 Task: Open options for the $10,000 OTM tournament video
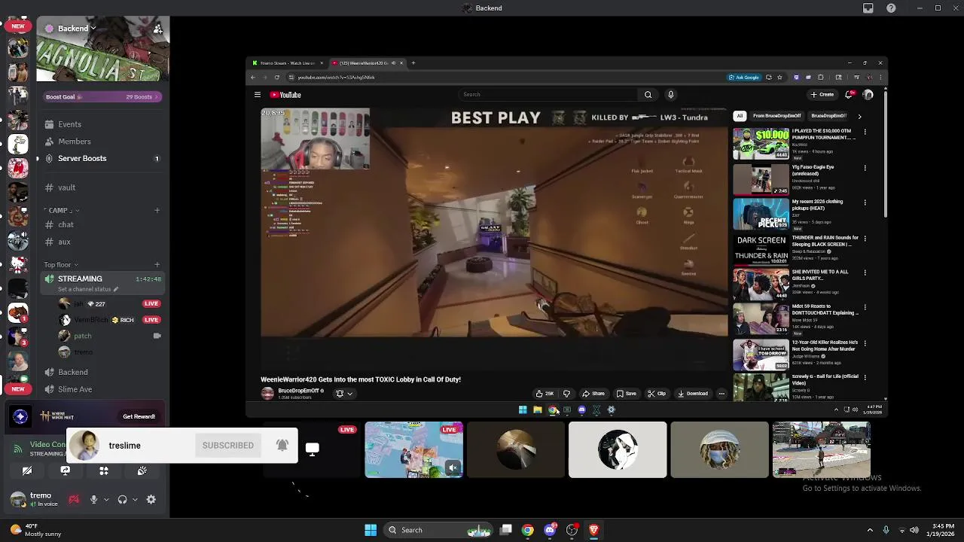tap(865, 132)
